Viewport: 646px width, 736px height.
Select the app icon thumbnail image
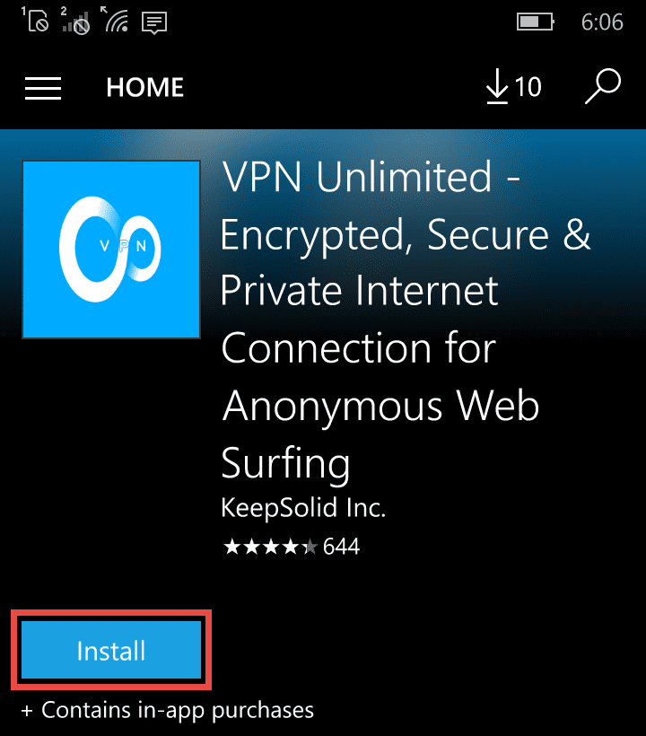[x=109, y=249]
